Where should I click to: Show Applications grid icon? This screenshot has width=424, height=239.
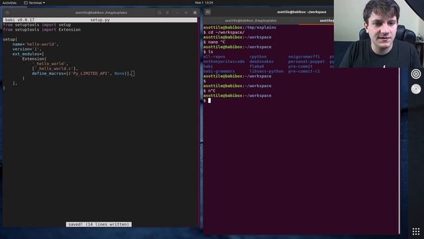(x=416, y=232)
